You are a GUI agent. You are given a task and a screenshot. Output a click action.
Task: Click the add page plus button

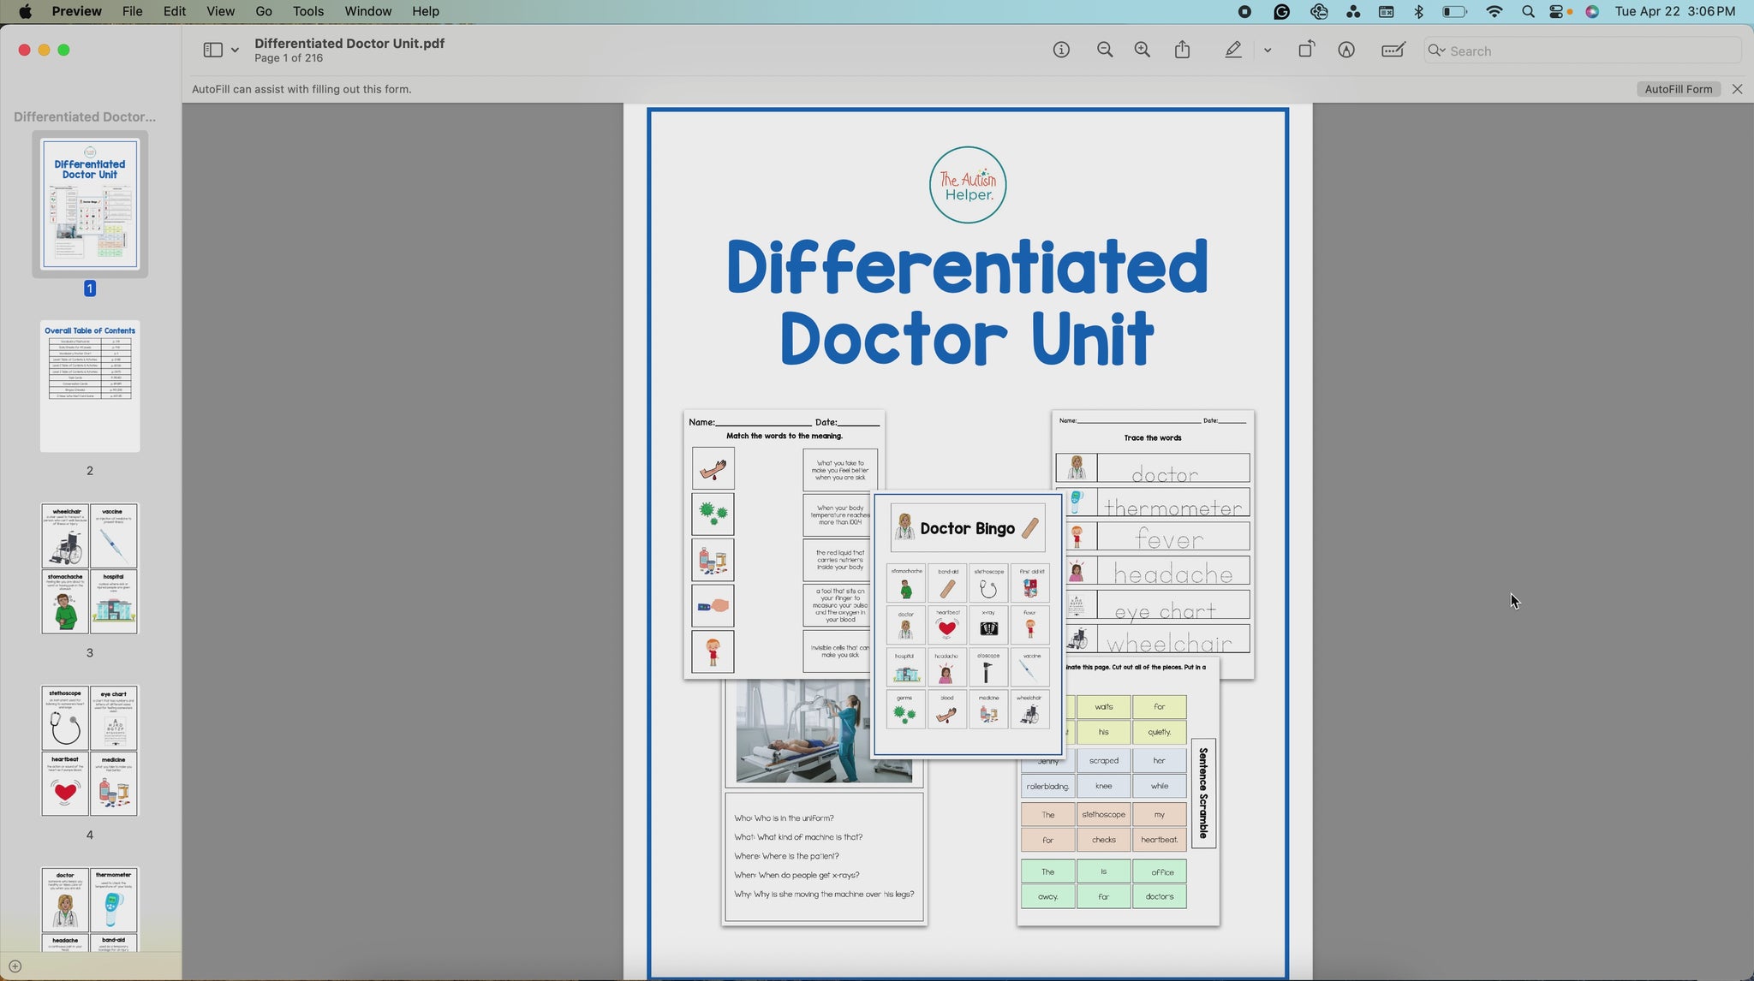tap(15, 966)
